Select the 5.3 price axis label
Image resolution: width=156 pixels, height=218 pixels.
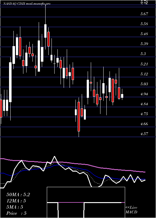point(143,54)
